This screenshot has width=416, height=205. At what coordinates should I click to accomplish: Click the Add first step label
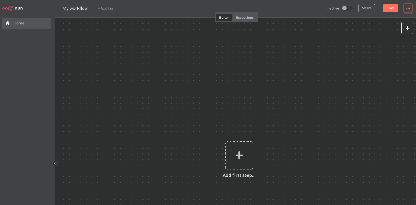239,175
